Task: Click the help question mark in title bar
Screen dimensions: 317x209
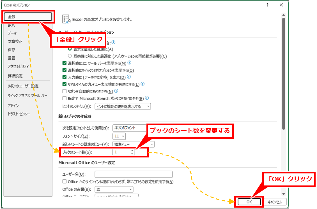Action: coord(268,5)
